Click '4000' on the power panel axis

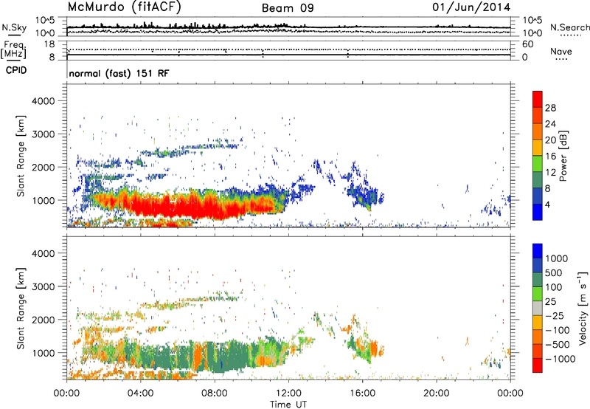click(x=43, y=101)
